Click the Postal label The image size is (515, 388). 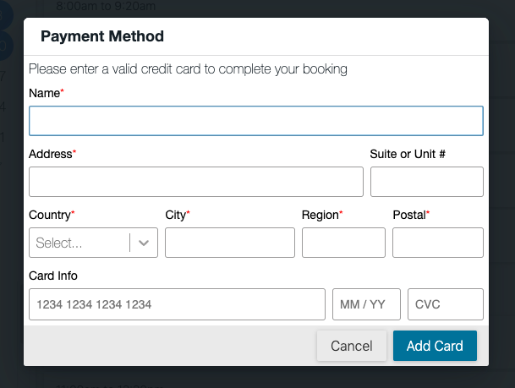[x=410, y=215]
